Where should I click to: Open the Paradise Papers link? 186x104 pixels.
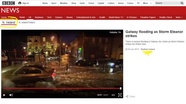point(148,17)
